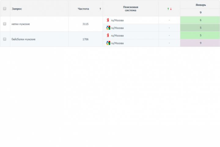Click the Поисковая система column header
Image resolution: width=220 pixels, height=147 pixels.
[x=131, y=9]
